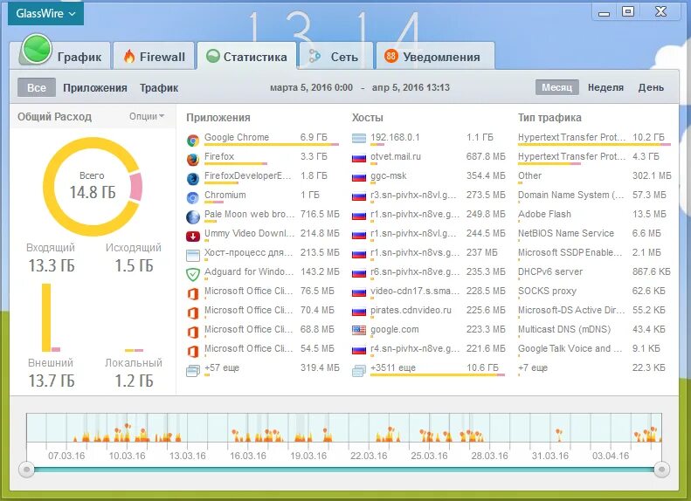Click the Russian flag next to otvet.mail.ru
Screen dimensions: 691x501
pos(359,158)
